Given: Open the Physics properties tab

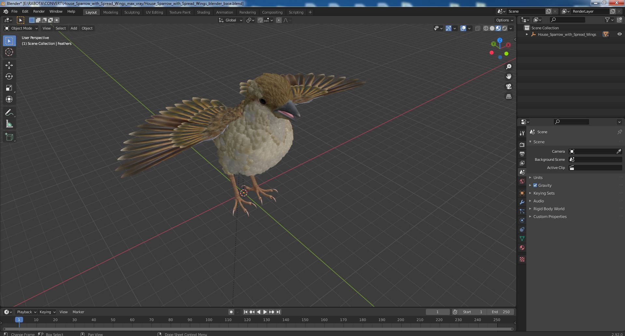Looking at the screenshot, I should (x=522, y=220).
